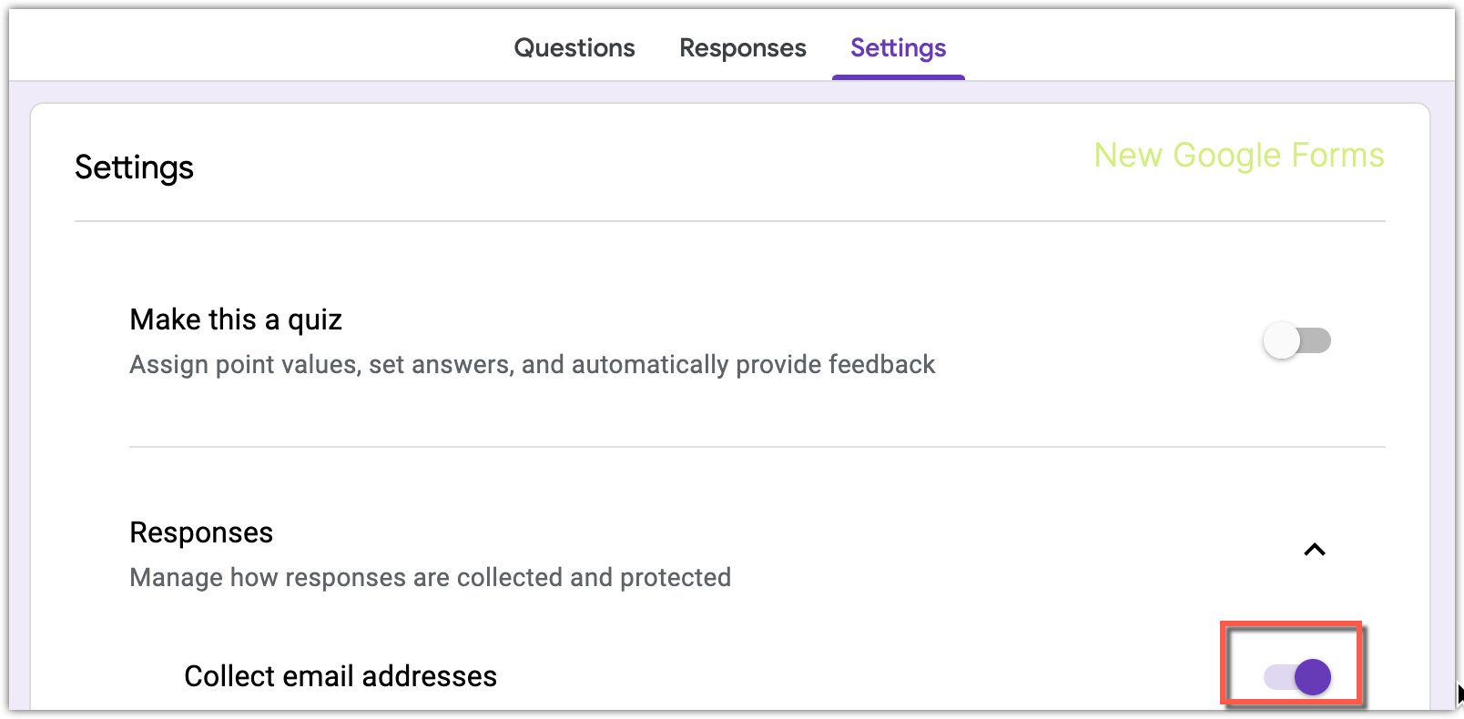Viewport: 1464px width, 719px height.
Task: Click the Collect email addresses label
Action: (341, 676)
